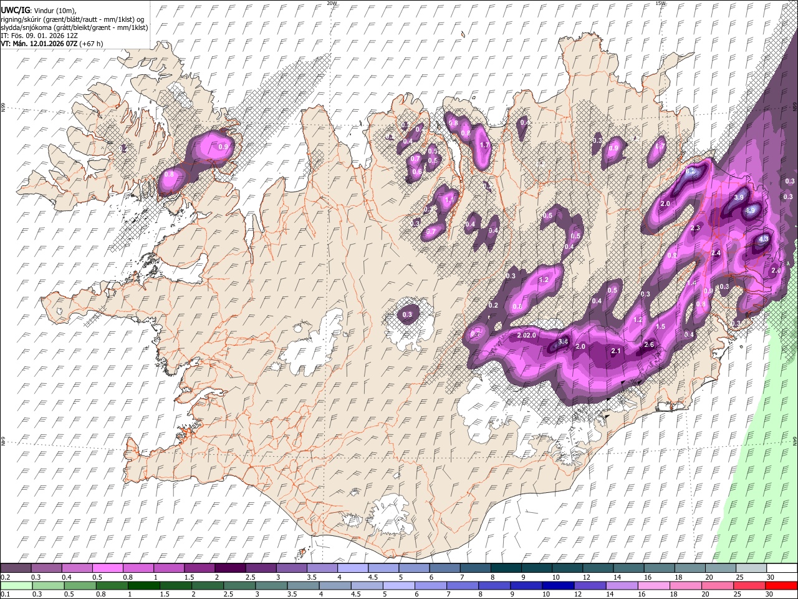Click the 6.2 snowfall maximum label
Viewport: 798px width, 599px height.
click(x=691, y=171)
